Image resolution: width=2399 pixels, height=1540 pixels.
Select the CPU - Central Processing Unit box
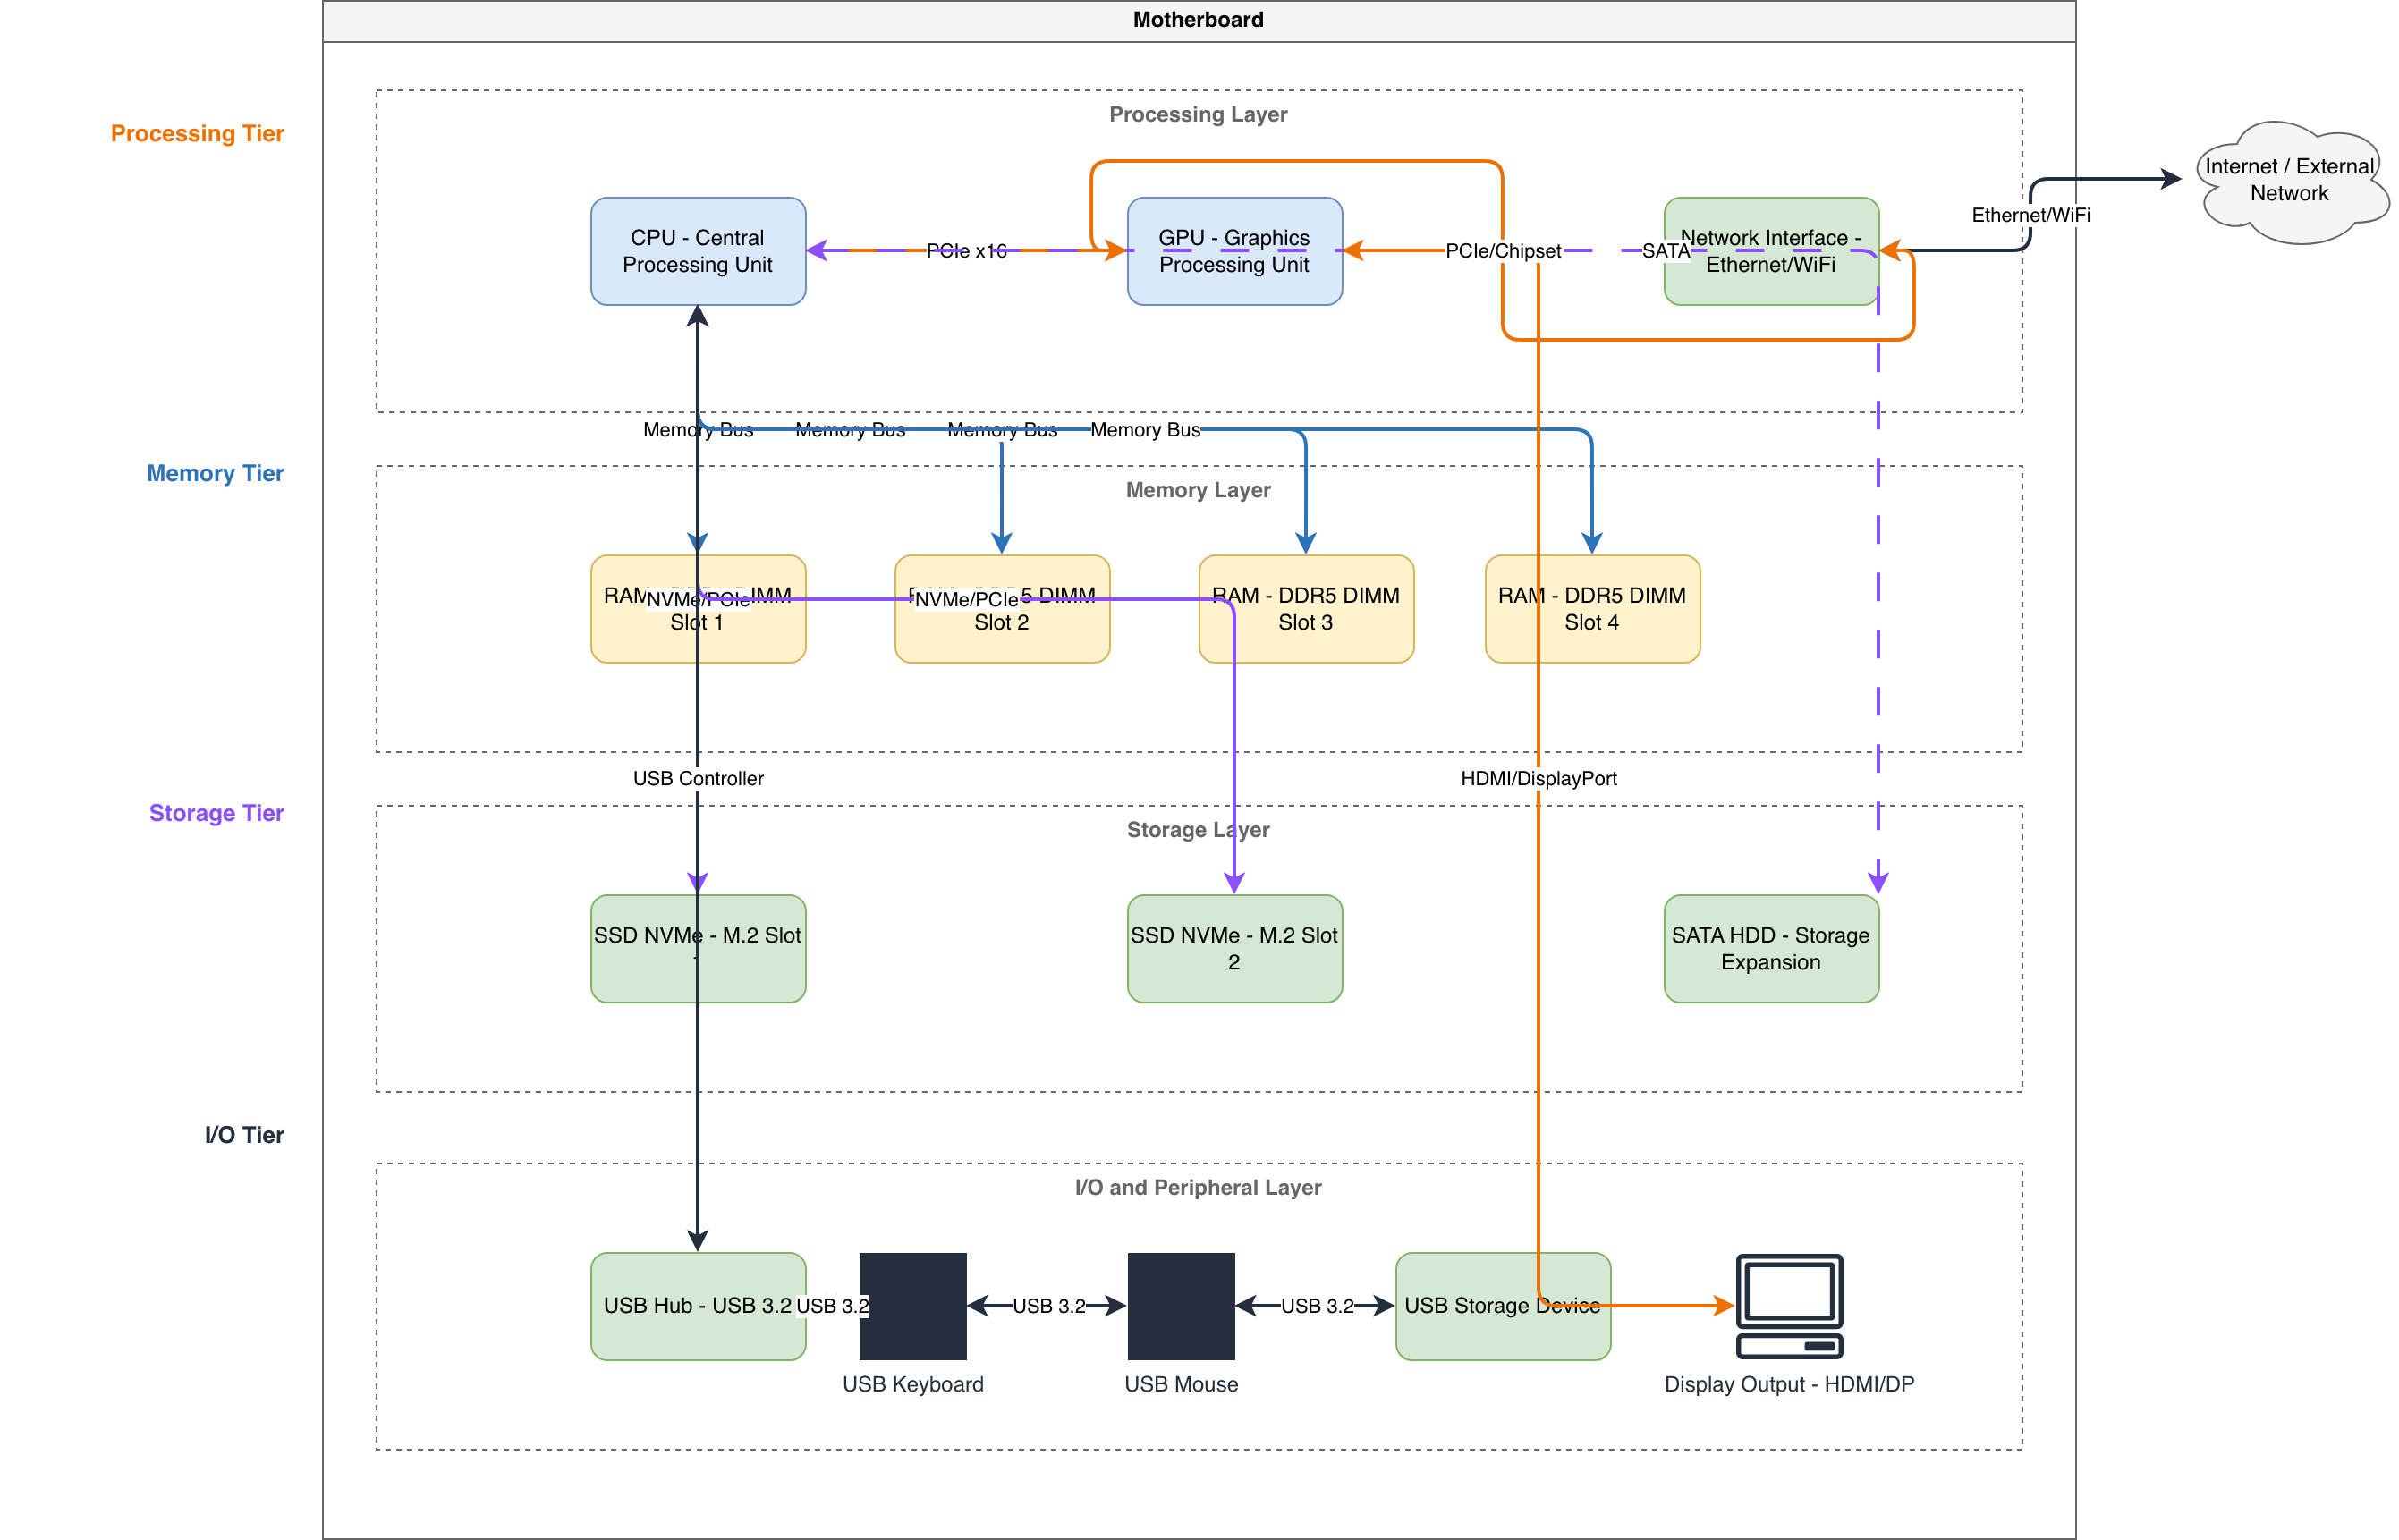[698, 251]
